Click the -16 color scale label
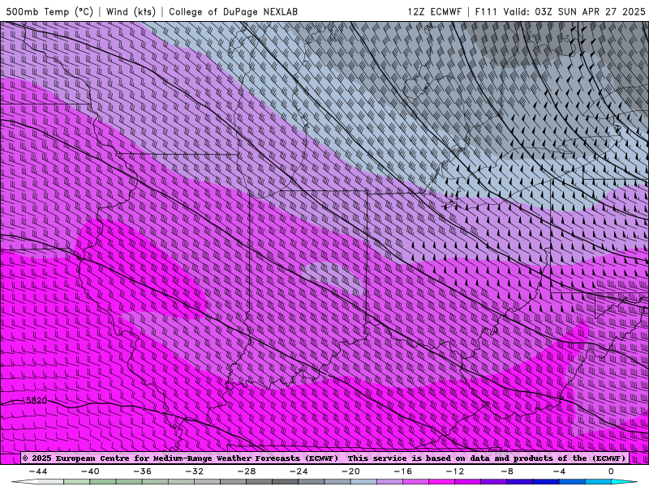This screenshot has height=486, width=649. click(402, 471)
